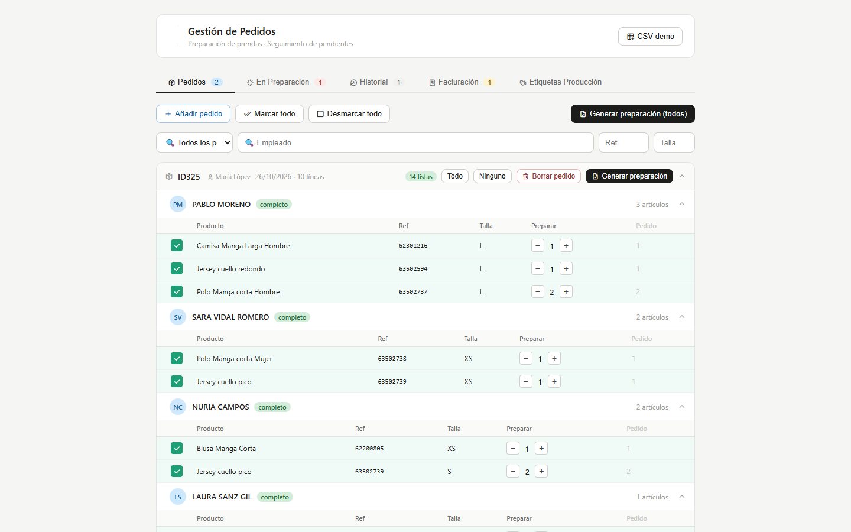Decrease quantity for Jersey cuello redondo
Screen dimensions: 851x532
pos(538,268)
